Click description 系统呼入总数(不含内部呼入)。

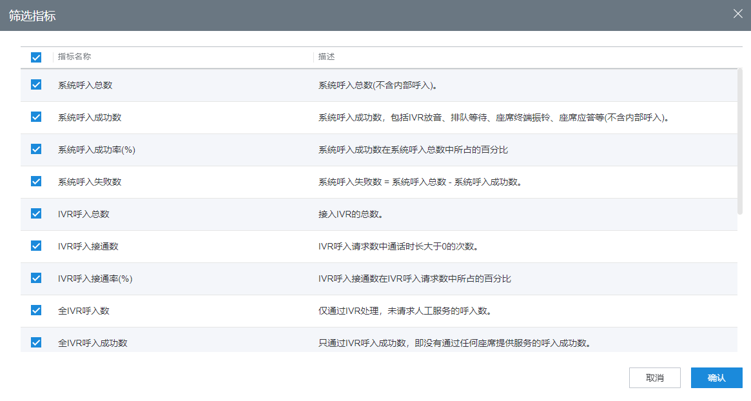tap(378, 85)
